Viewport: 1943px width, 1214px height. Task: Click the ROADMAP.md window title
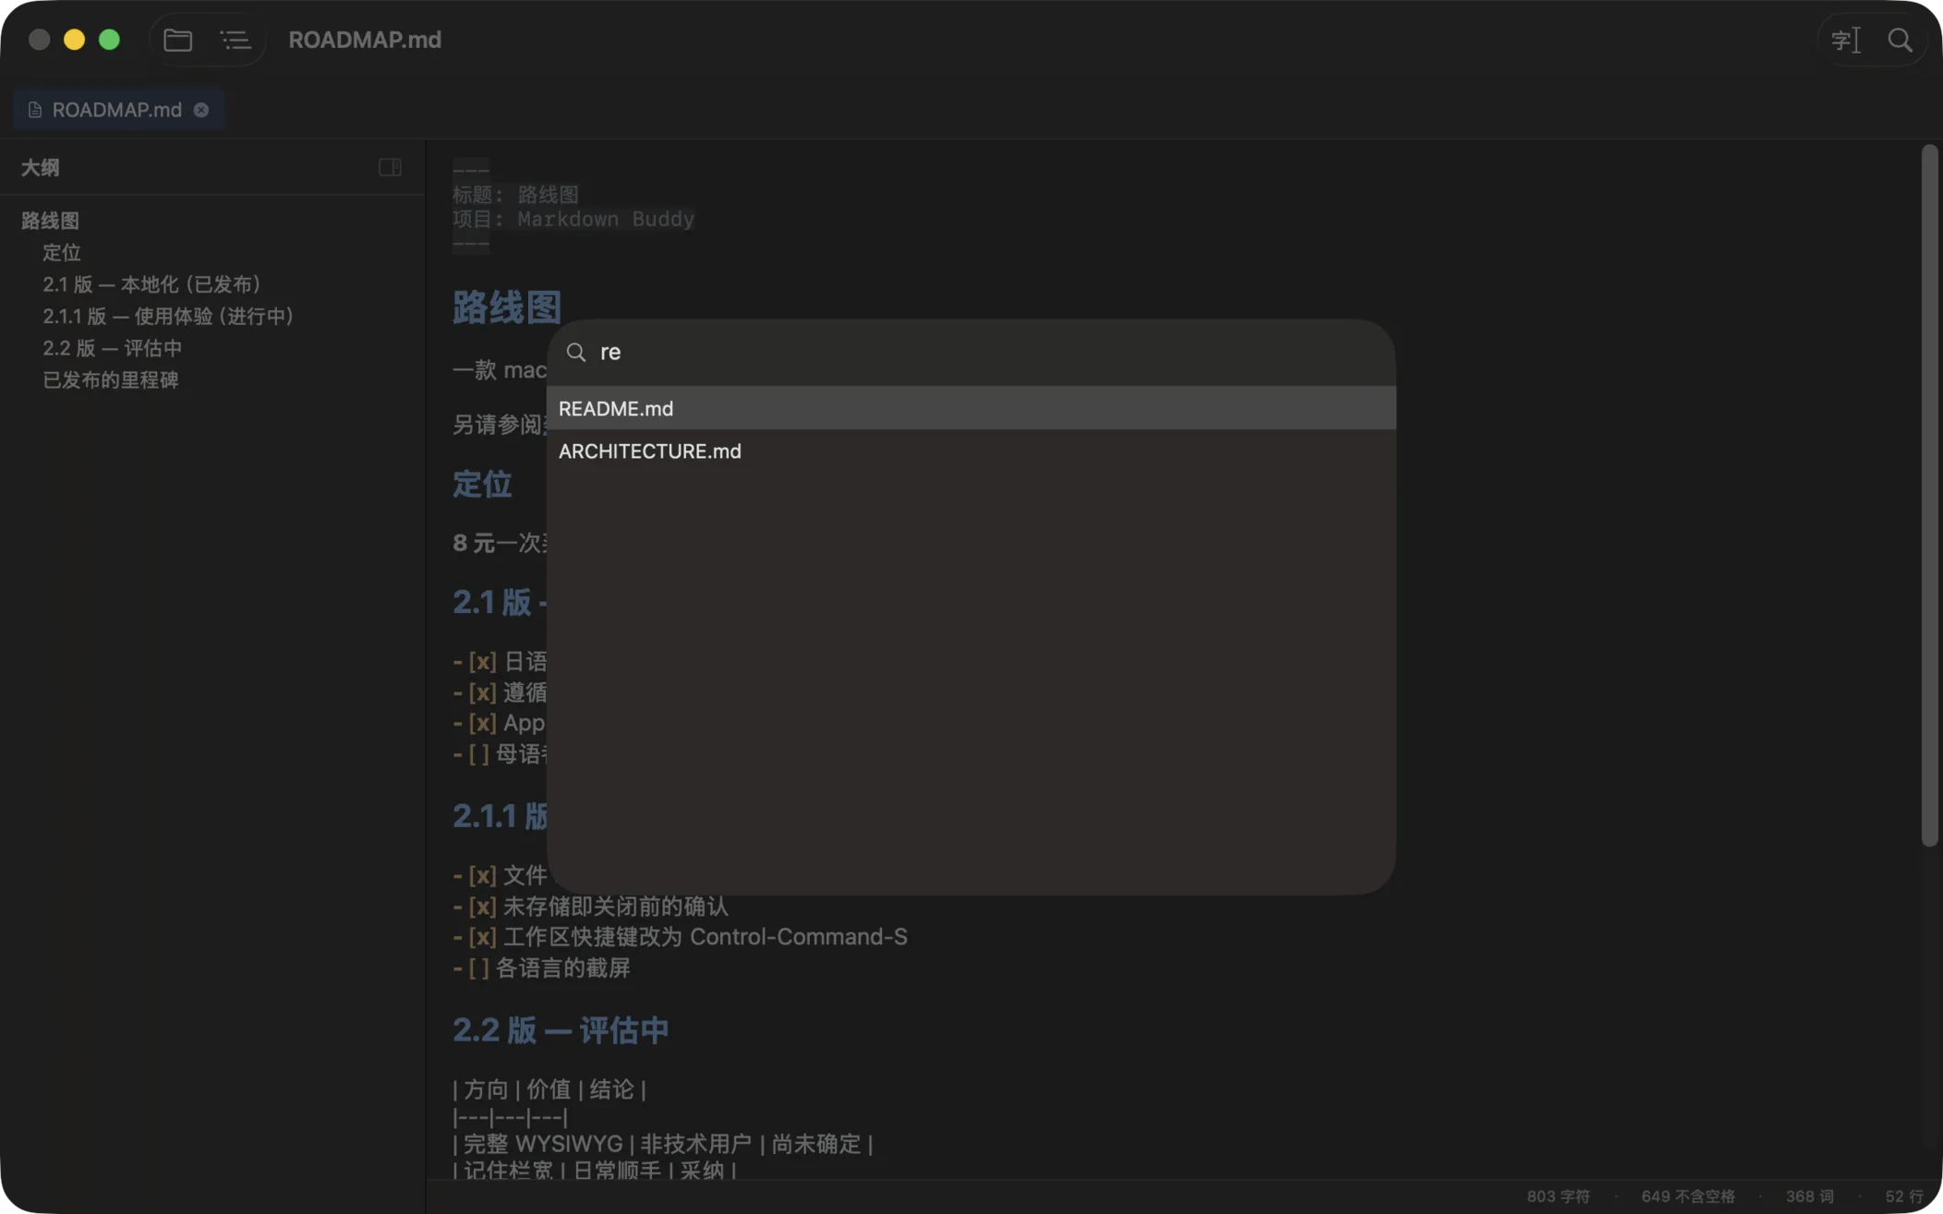[364, 40]
